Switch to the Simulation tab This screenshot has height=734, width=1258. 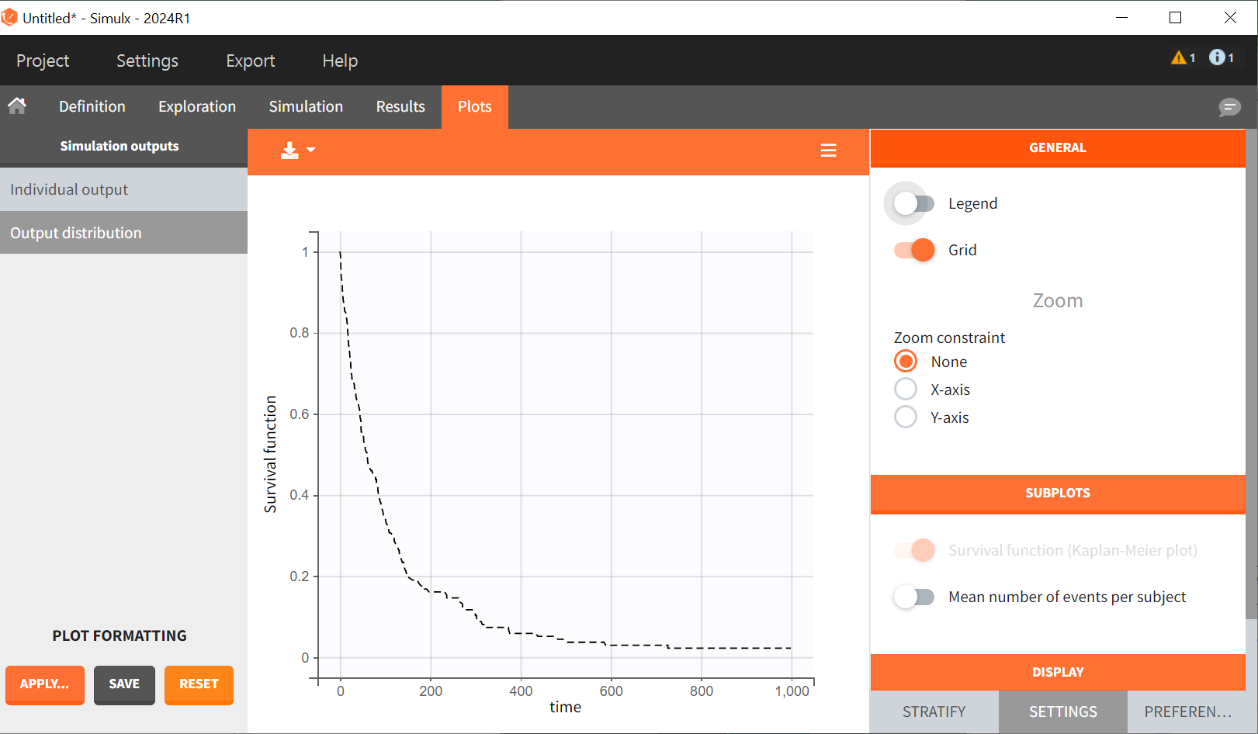pyautogui.click(x=306, y=107)
